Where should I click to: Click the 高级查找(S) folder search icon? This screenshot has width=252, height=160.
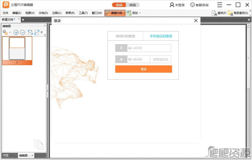230,13
